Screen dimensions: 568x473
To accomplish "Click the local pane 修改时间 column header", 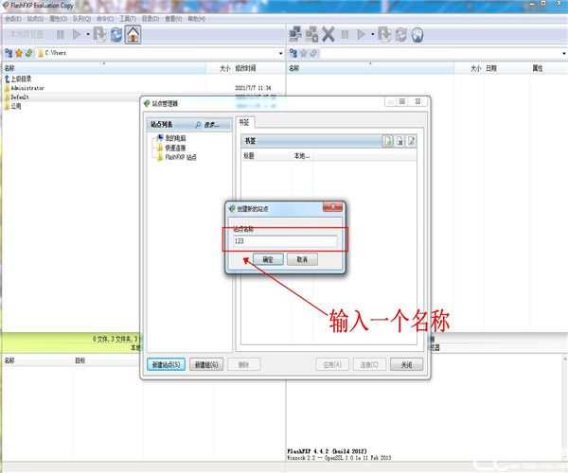I will tap(245, 68).
